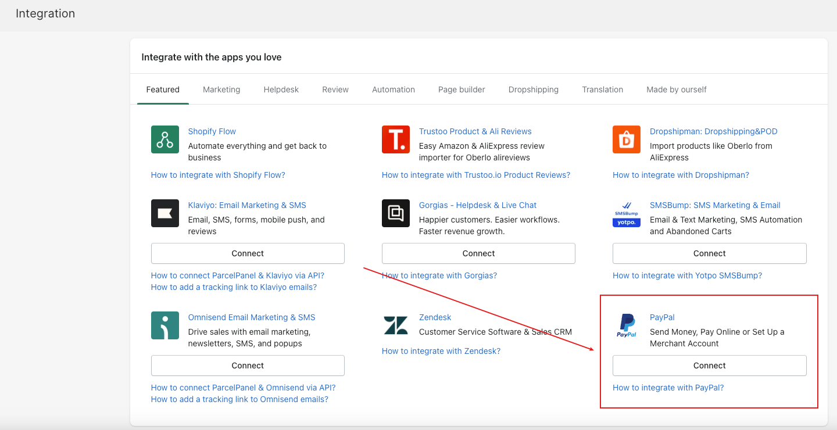The image size is (837, 430).
Task: Click the Klaviyo black flag icon
Action: pyautogui.click(x=165, y=213)
